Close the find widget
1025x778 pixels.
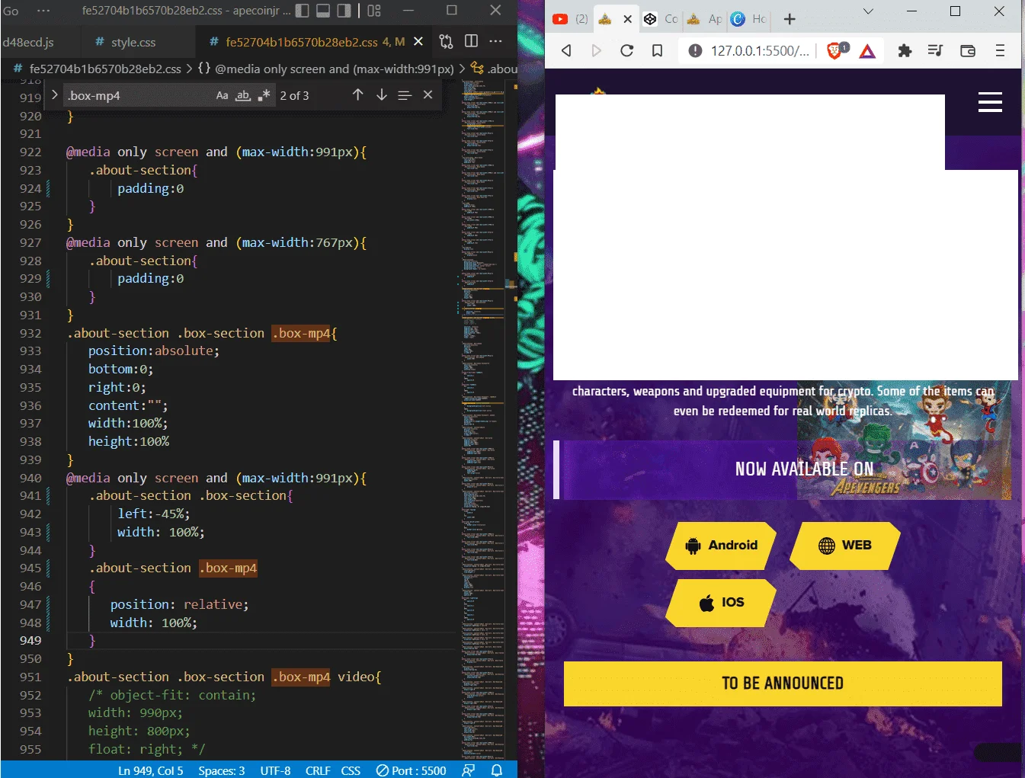click(428, 94)
